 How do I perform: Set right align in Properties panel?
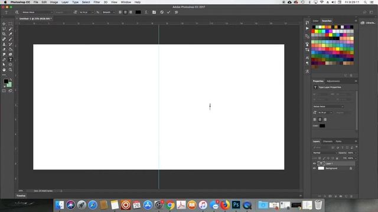pyautogui.click(x=325, y=120)
